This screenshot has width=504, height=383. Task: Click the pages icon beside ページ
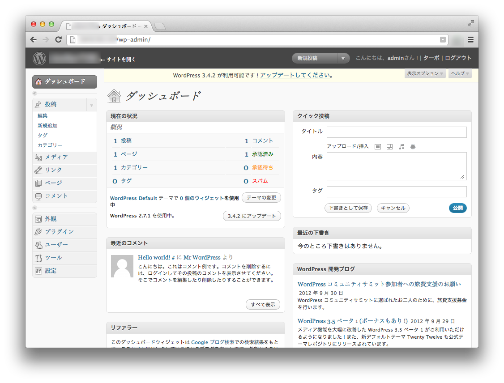coord(38,183)
